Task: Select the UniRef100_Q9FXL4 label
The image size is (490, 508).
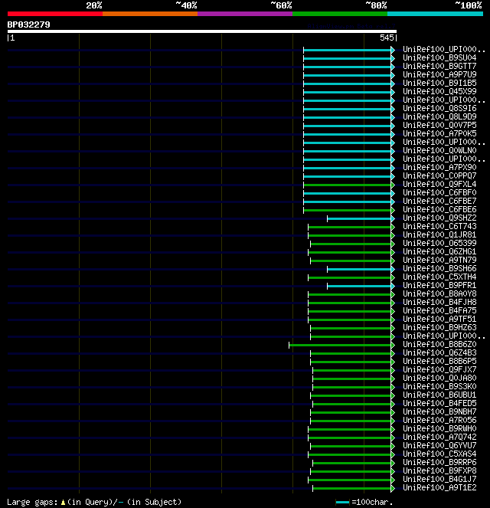Action: click(x=439, y=185)
